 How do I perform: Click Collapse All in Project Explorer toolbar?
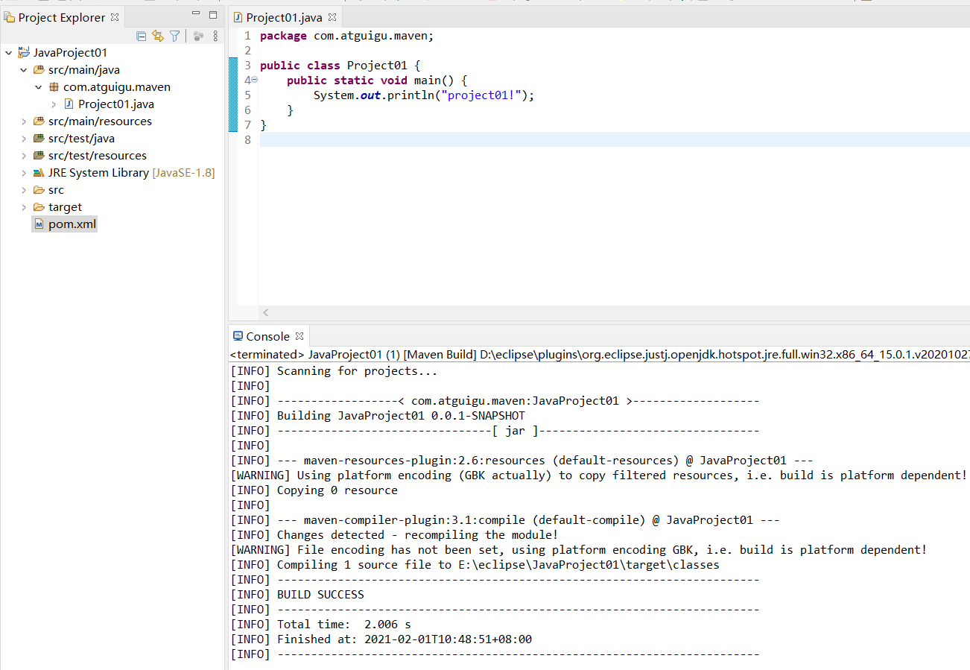(x=141, y=36)
